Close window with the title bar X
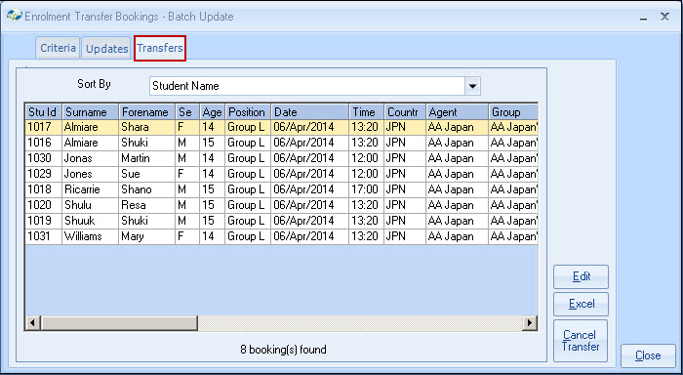The image size is (683, 375). [x=664, y=17]
